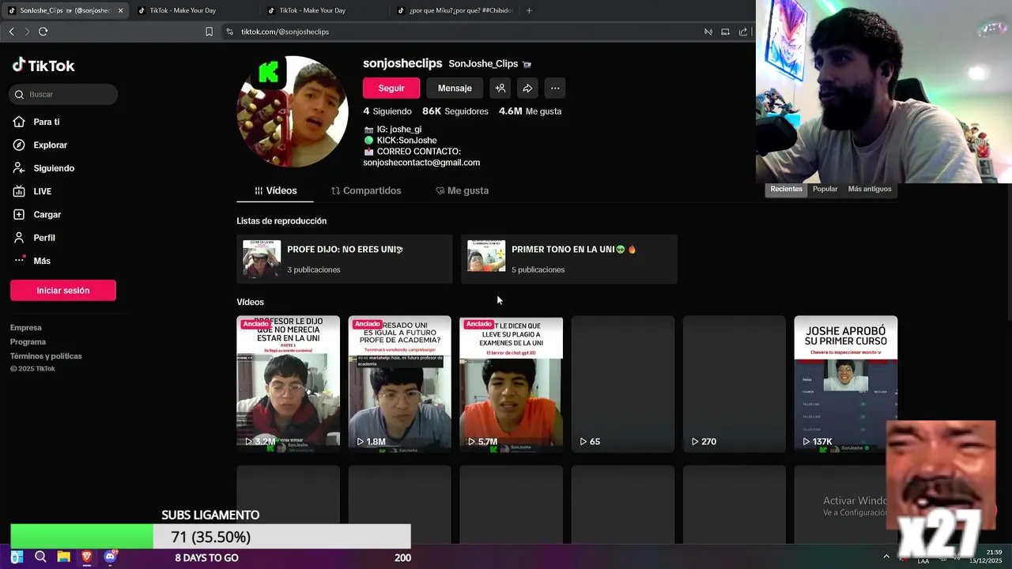The height and width of the screenshot is (569, 1012).
Task: Open File Explorer from taskbar
Action: [63, 557]
